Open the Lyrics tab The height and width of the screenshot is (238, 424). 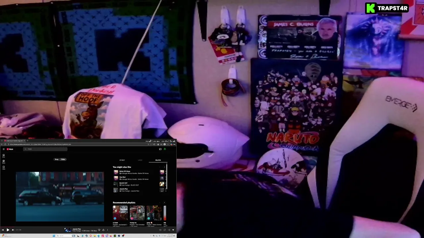pyautogui.click(x=140, y=160)
